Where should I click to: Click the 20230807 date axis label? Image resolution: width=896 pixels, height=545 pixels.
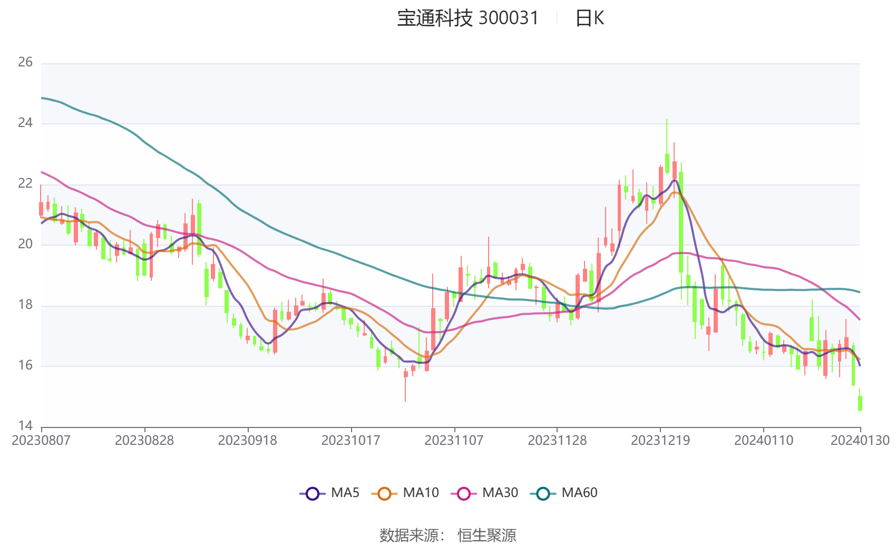pos(41,440)
